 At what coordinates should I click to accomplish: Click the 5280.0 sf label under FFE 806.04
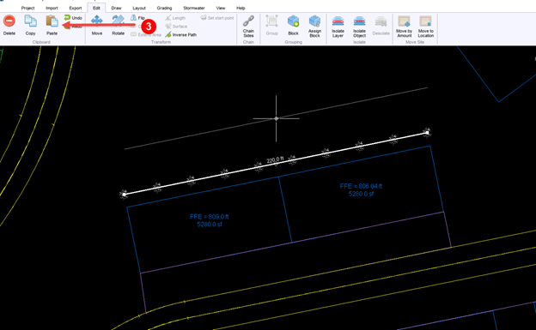click(361, 194)
